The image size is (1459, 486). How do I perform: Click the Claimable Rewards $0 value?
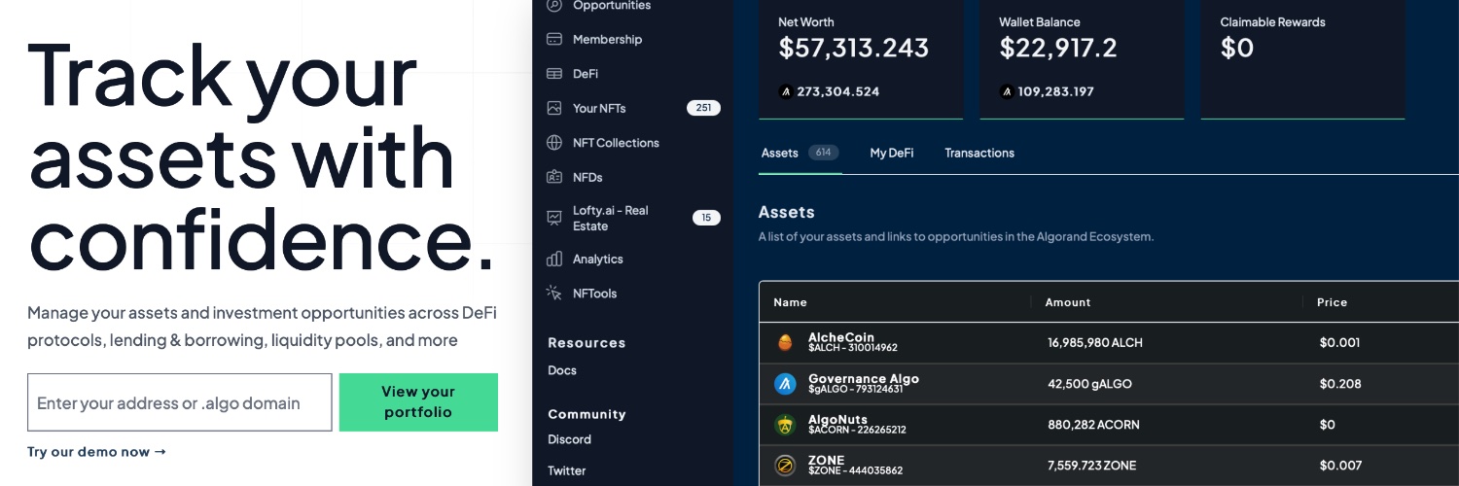pos(1237,48)
